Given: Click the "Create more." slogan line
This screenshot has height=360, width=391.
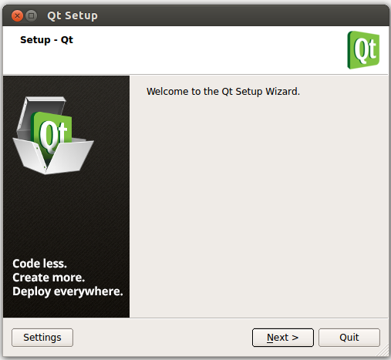Looking at the screenshot, I should 49,278.
